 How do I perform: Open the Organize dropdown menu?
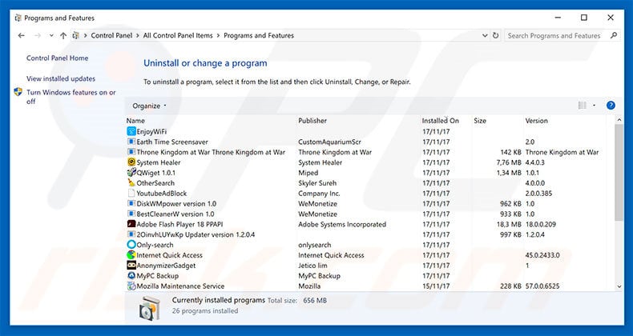150,106
